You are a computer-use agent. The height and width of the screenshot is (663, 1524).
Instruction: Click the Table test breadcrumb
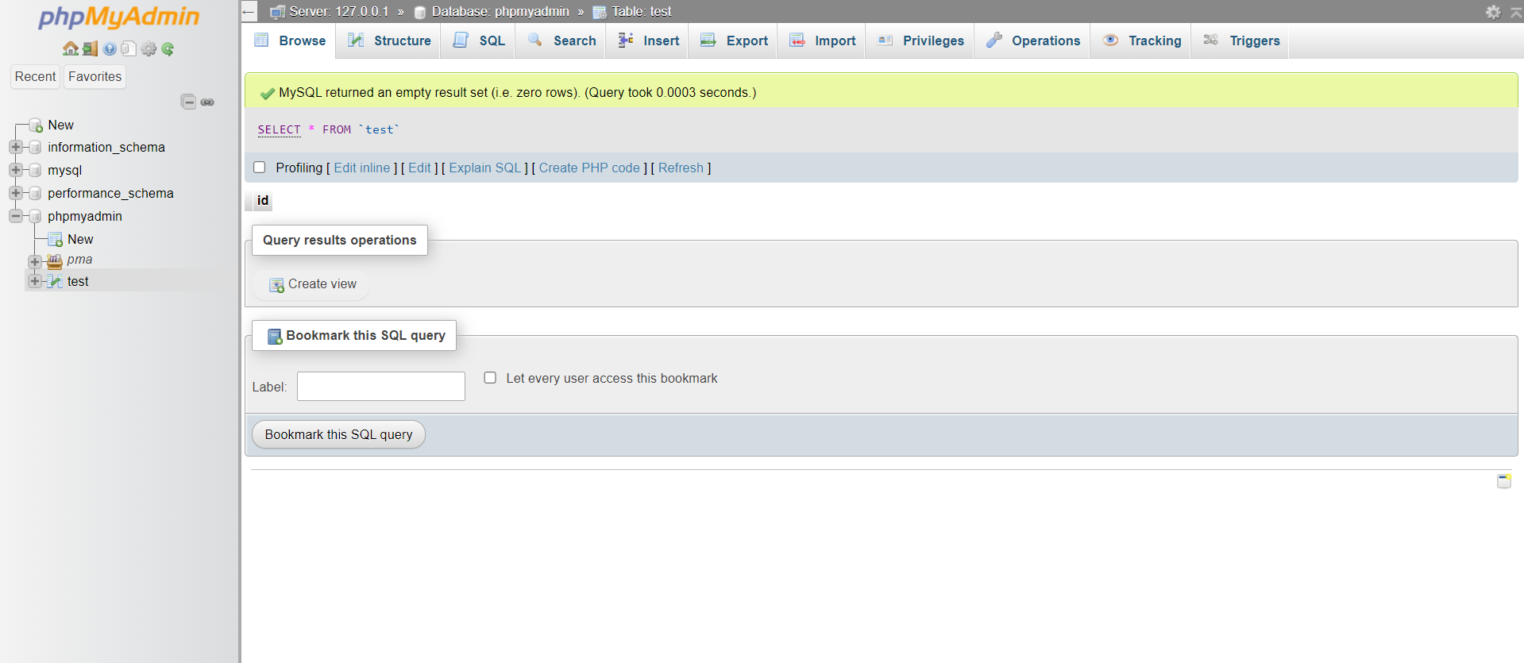pyautogui.click(x=642, y=12)
